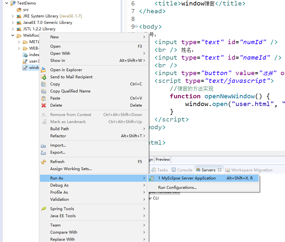
Task: Click the selected window HTML file icon
Action: point(25,68)
